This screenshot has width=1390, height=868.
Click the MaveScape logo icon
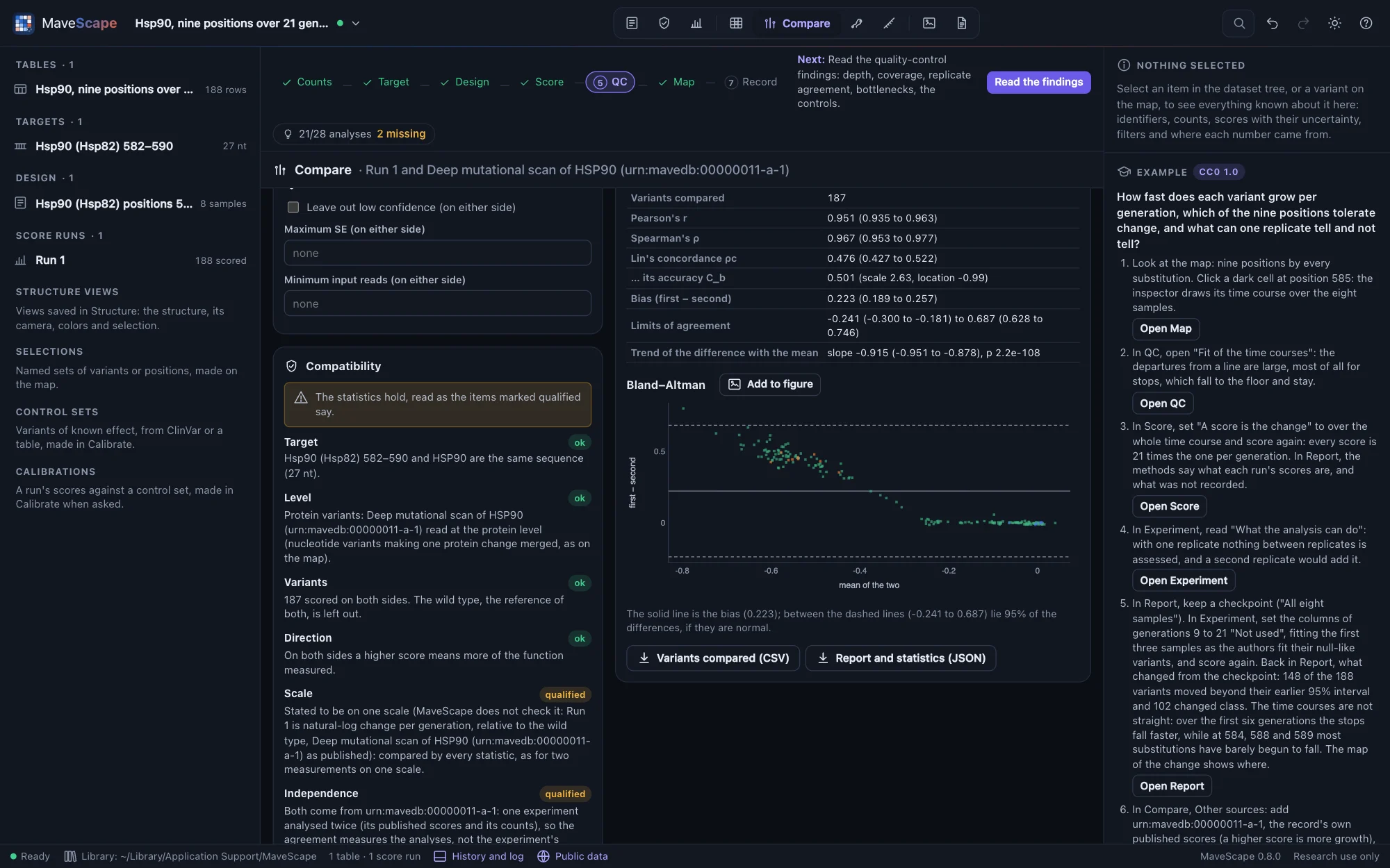pos(24,23)
